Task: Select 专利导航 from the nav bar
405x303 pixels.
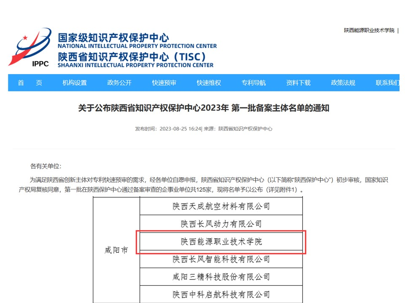Action: 254,83
